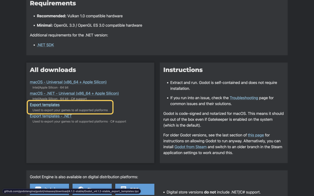Follow the 'this page' link for older versions
Screen dimensions: 314x196
tap(256, 135)
